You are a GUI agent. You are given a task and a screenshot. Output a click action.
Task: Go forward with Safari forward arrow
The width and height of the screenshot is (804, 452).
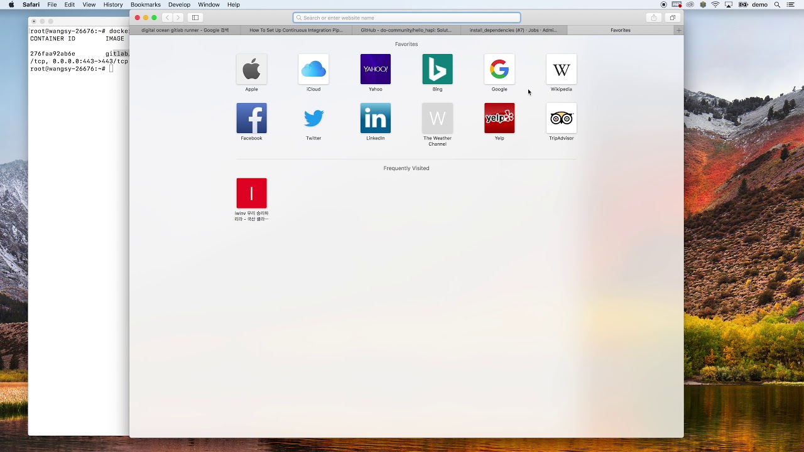(178, 18)
